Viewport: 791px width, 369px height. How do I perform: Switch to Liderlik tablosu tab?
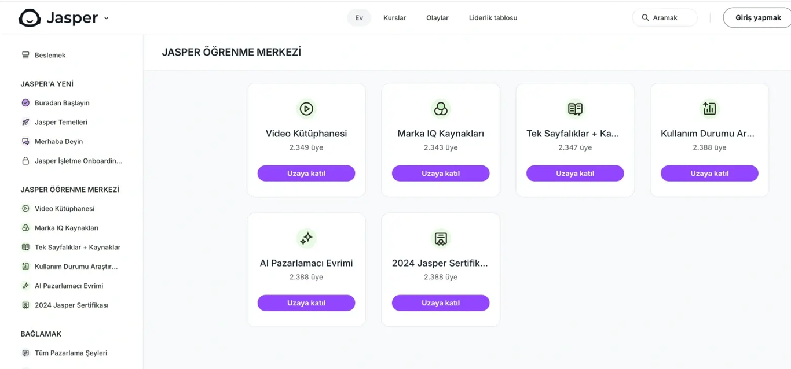[493, 18]
